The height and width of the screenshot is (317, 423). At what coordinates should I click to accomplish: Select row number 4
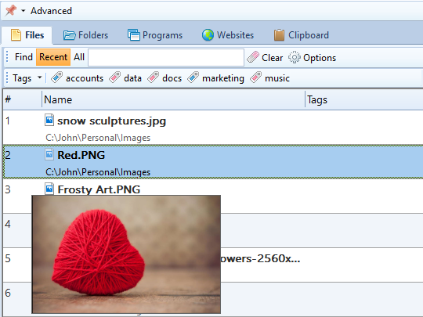213,230
